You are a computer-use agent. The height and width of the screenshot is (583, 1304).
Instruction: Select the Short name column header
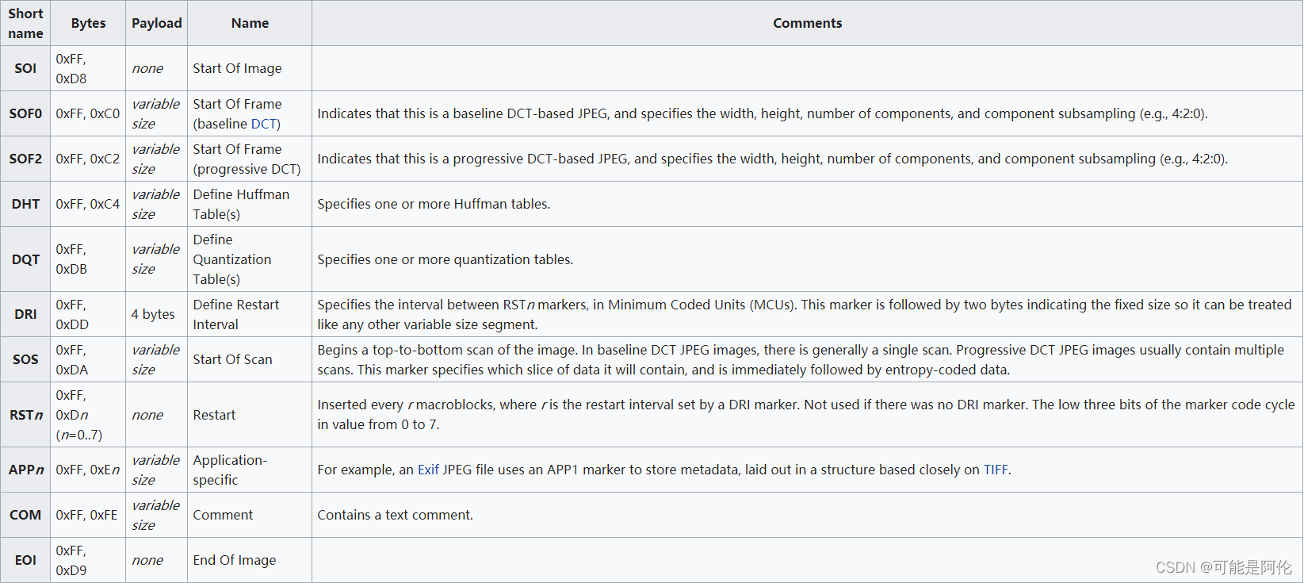[x=25, y=23]
